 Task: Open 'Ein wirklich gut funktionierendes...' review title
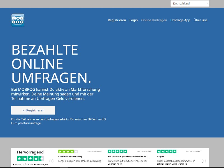coord(128,157)
